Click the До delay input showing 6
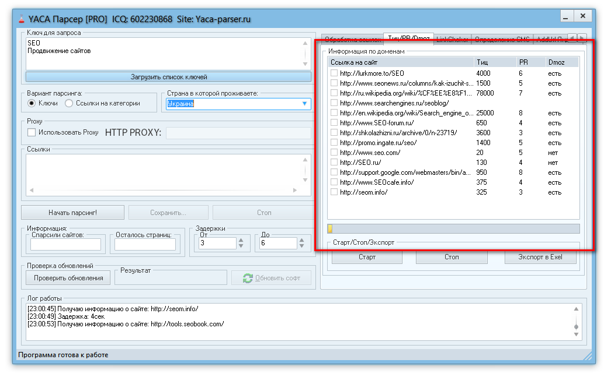 (278, 244)
